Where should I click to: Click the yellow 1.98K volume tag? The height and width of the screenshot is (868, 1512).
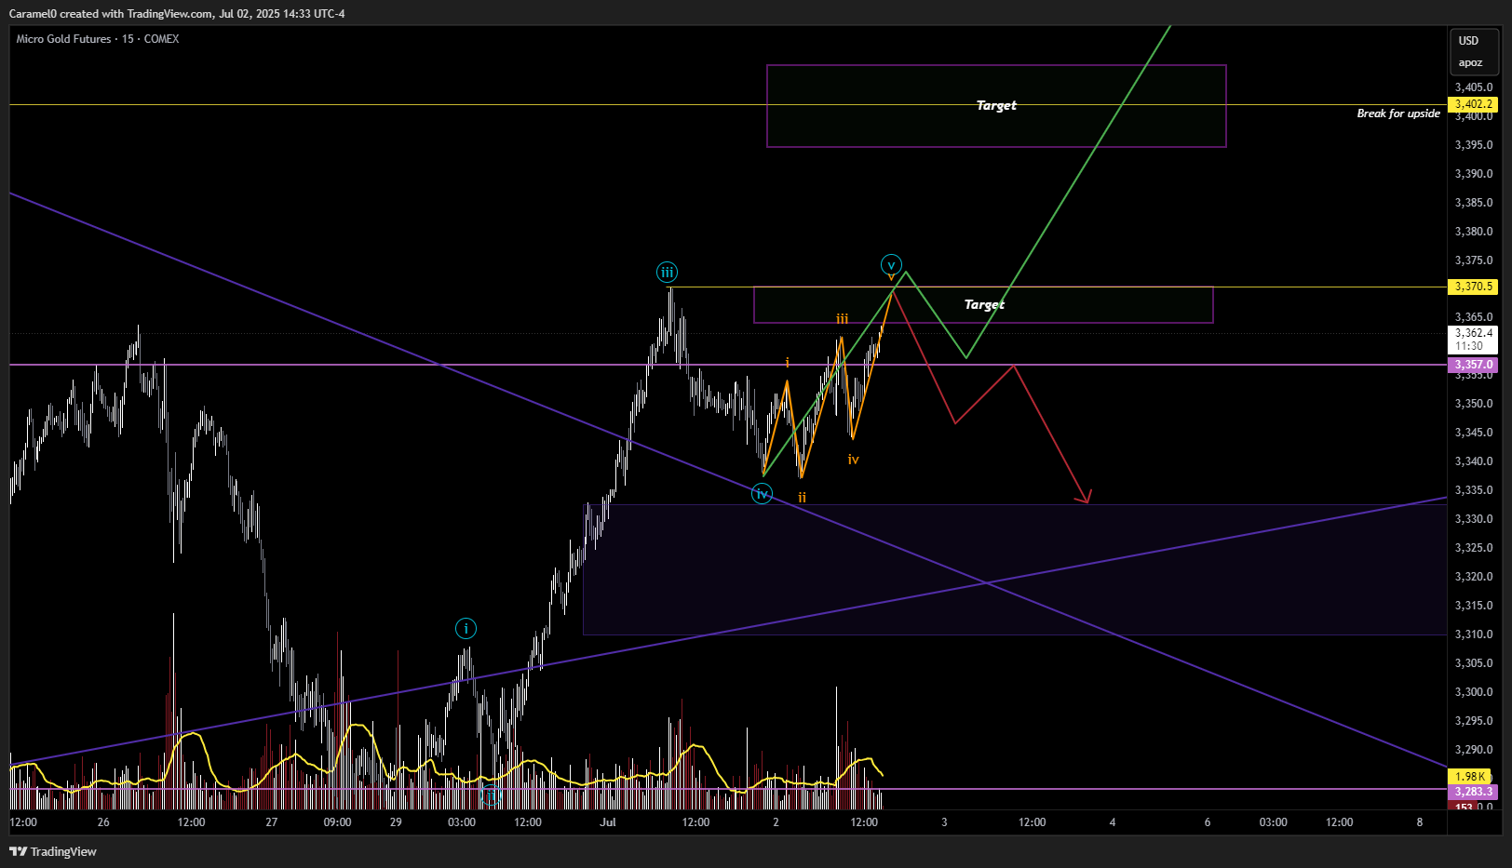pyautogui.click(x=1470, y=776)
